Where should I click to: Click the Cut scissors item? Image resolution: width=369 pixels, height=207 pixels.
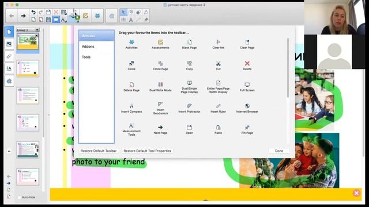[218, 65]
